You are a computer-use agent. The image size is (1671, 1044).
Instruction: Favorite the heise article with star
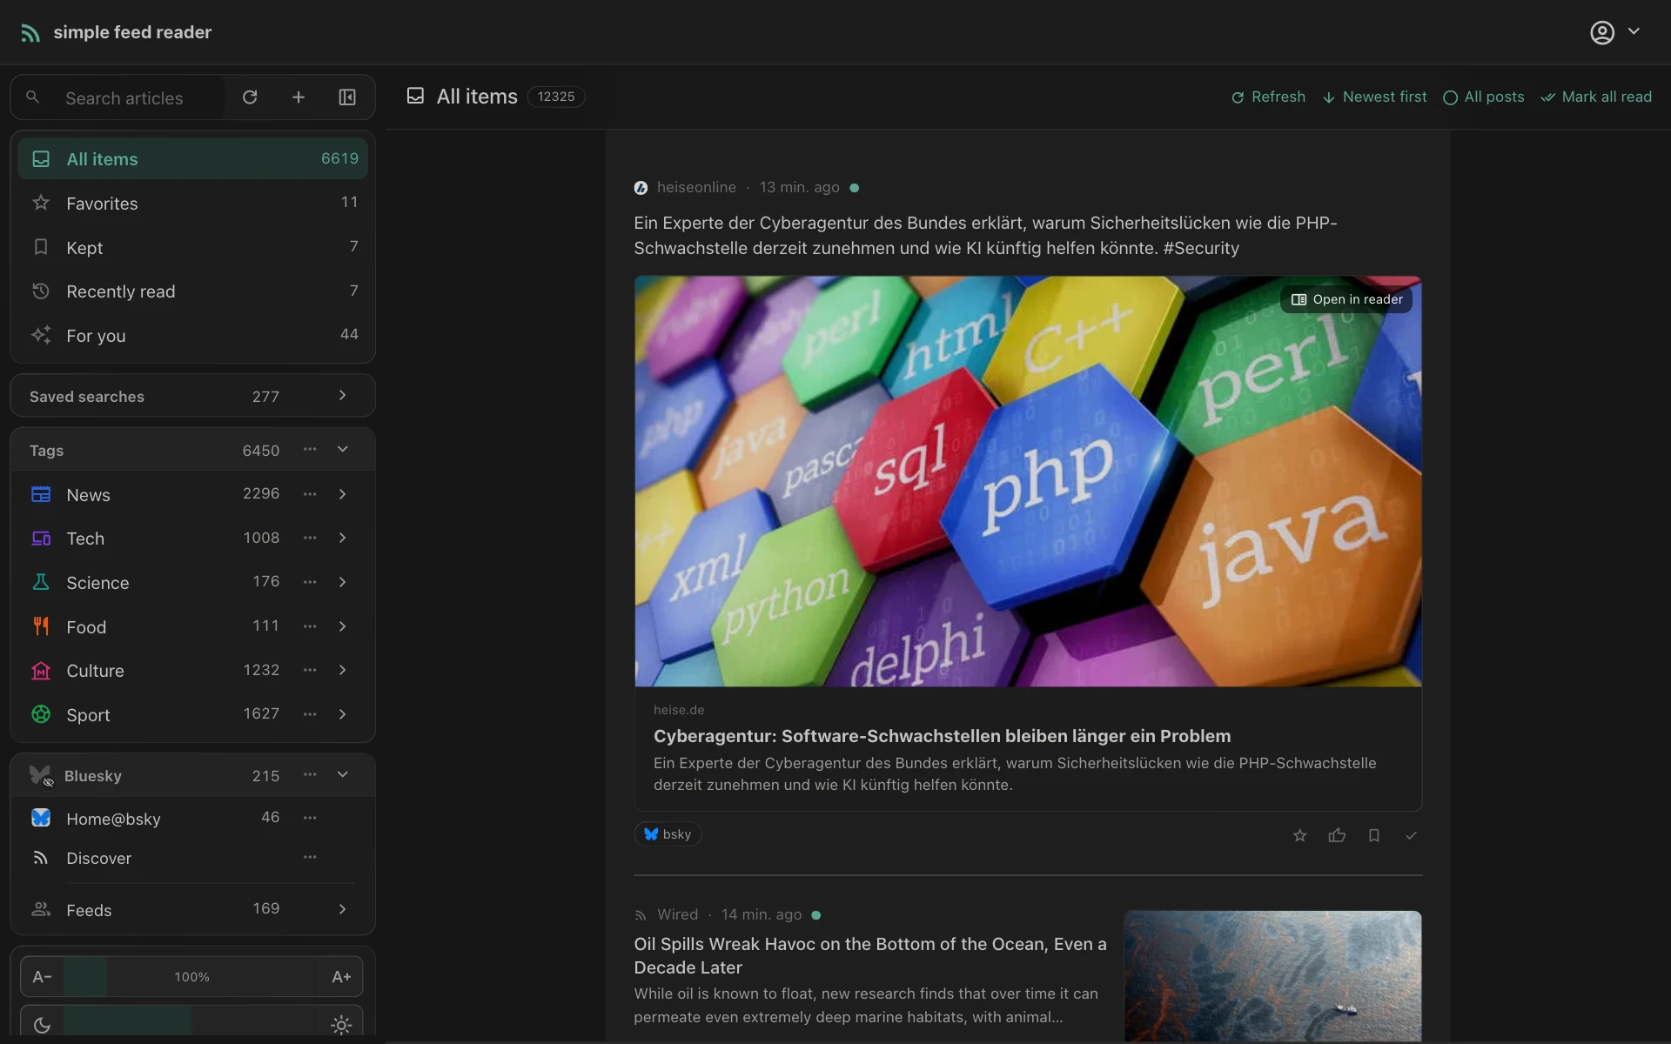pyautogui.click(x=1299, y=835)
